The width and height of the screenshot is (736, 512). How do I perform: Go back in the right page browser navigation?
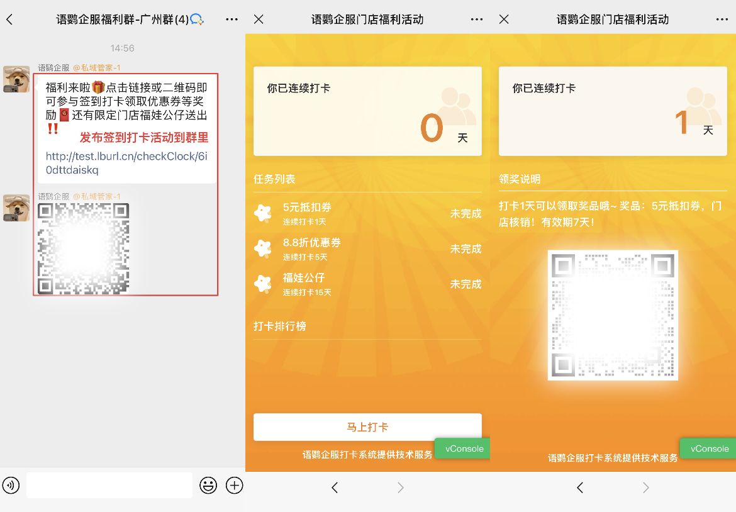[x=580, y=487]
